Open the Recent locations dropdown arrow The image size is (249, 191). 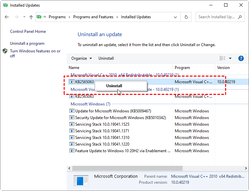24,17
